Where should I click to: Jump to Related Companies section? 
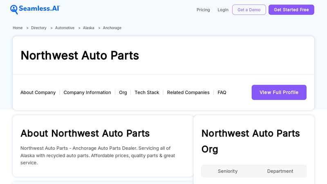(188, 92)
